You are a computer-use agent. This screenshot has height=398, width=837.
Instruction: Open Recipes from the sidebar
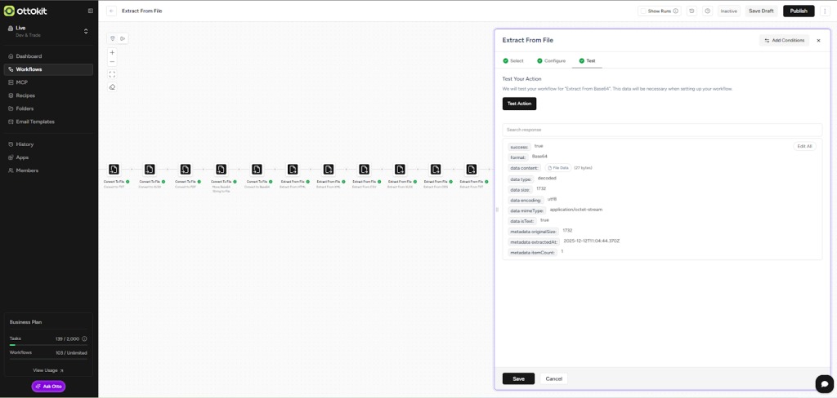pyautogui.click(x=25, y=95)
